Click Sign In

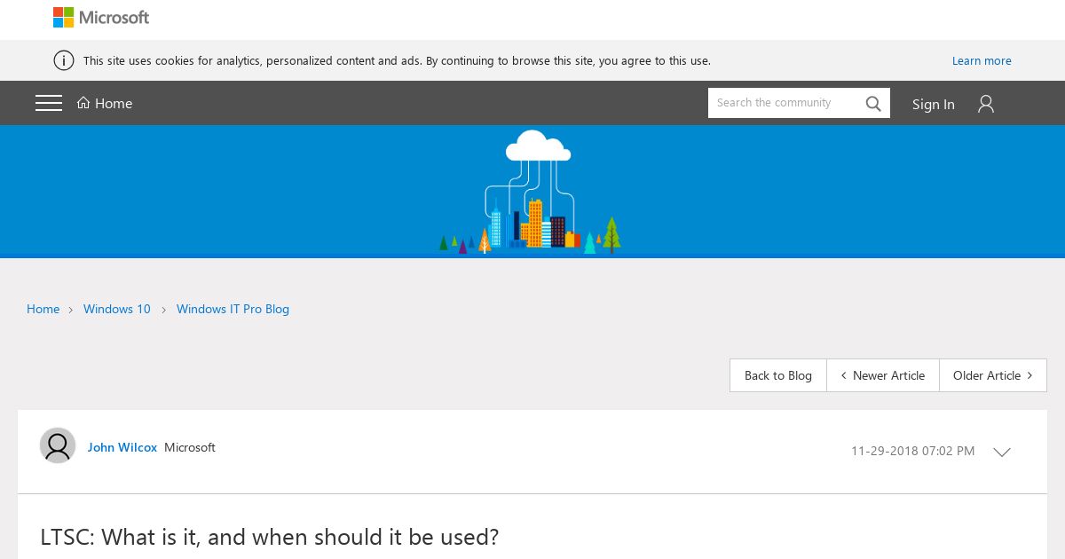(934, 104)
